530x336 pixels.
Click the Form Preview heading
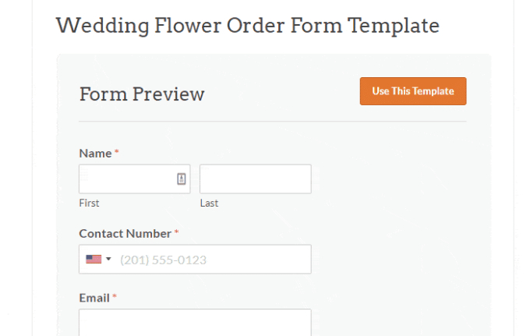click(142, 94)
